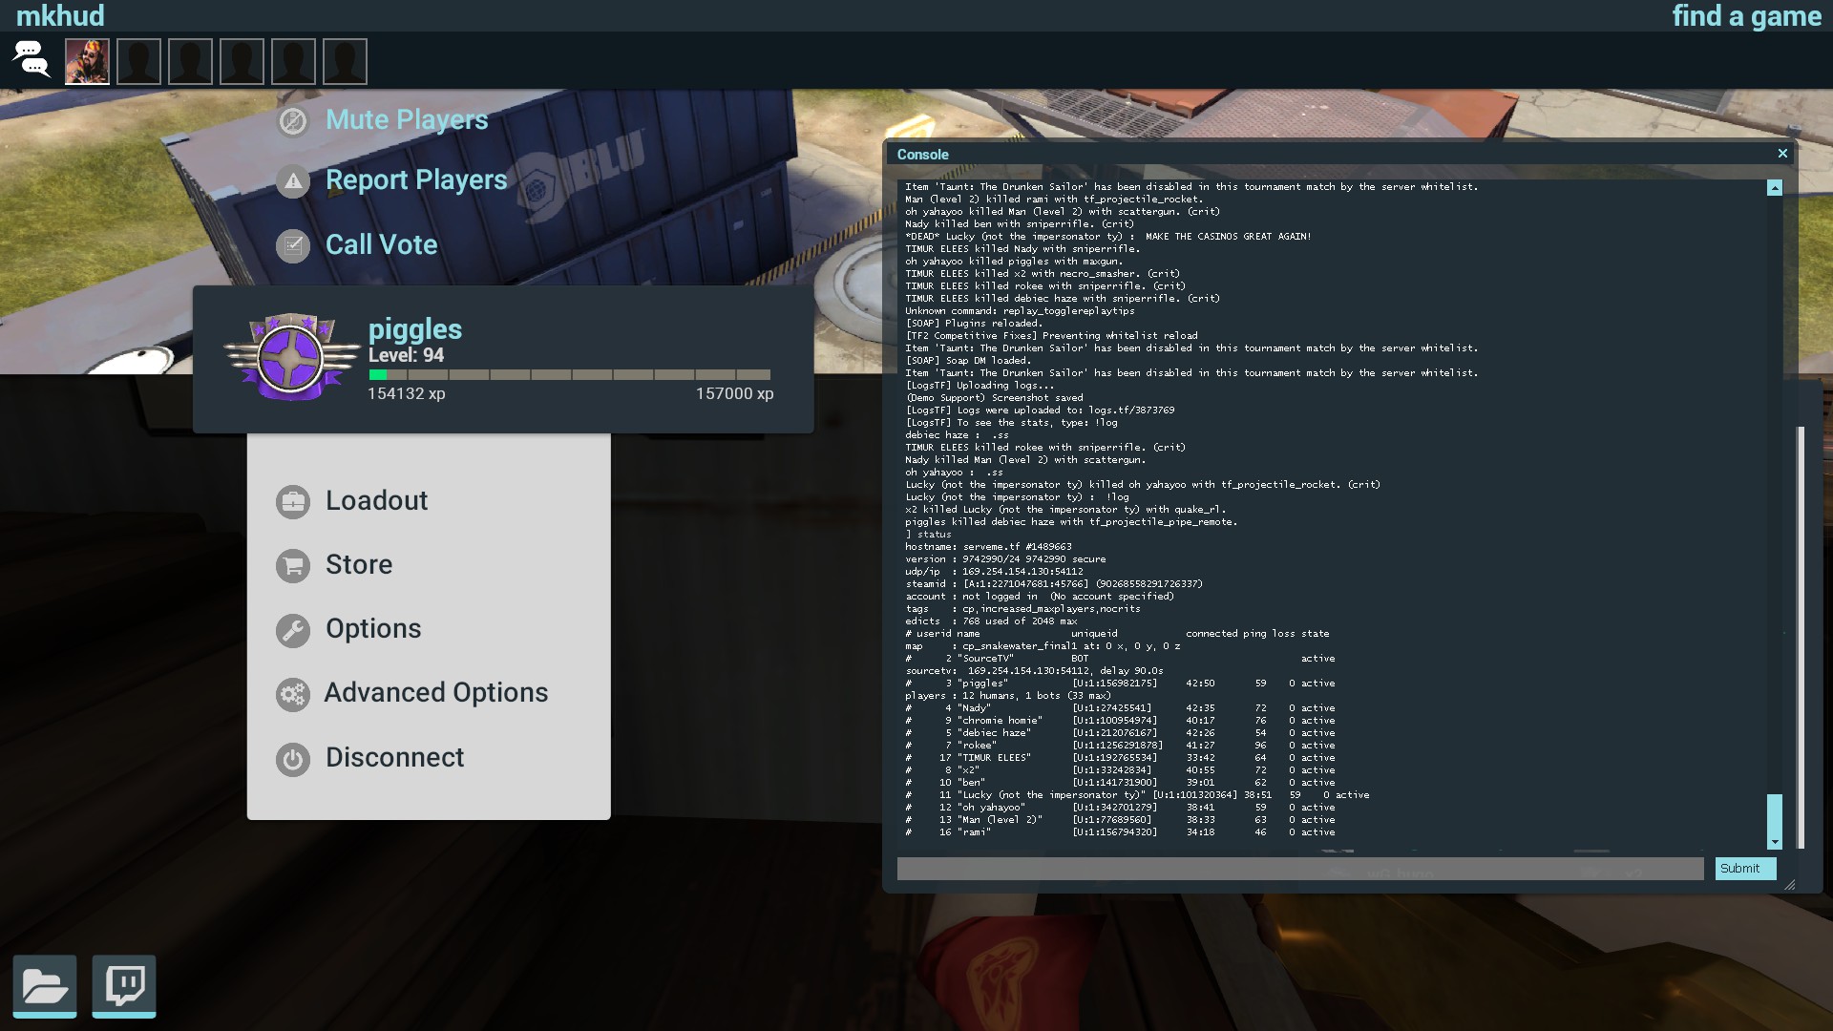
Task: Click the console scrollbar down arrow
Action: tap(1775, 842)
